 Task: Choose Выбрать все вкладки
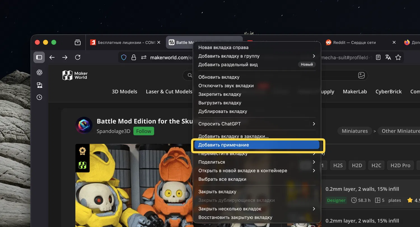click(257, 179)
